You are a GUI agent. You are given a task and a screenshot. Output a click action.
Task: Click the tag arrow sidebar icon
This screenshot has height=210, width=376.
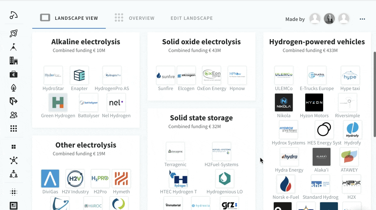click(14, 101)
